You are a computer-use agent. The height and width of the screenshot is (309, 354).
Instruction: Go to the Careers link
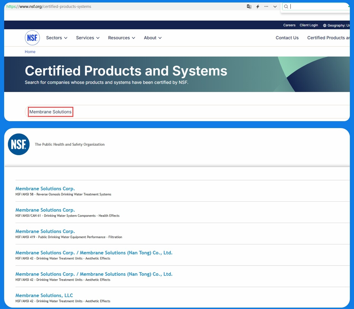(x=289, y=25)
